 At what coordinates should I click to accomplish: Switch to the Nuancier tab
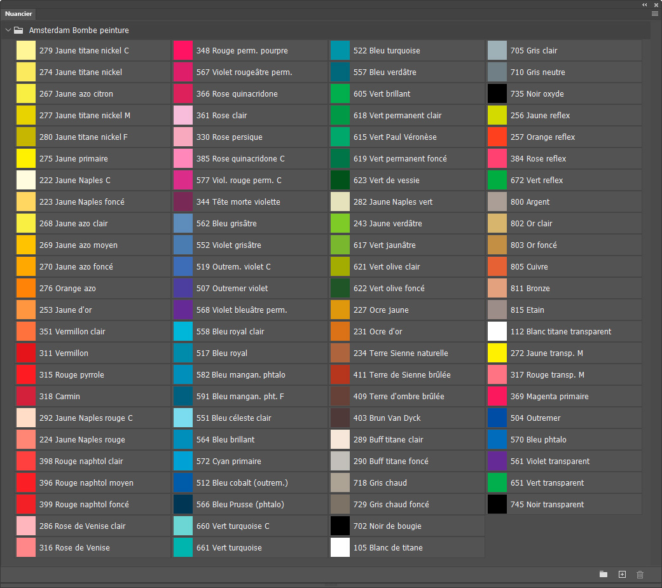coord(18,14)
